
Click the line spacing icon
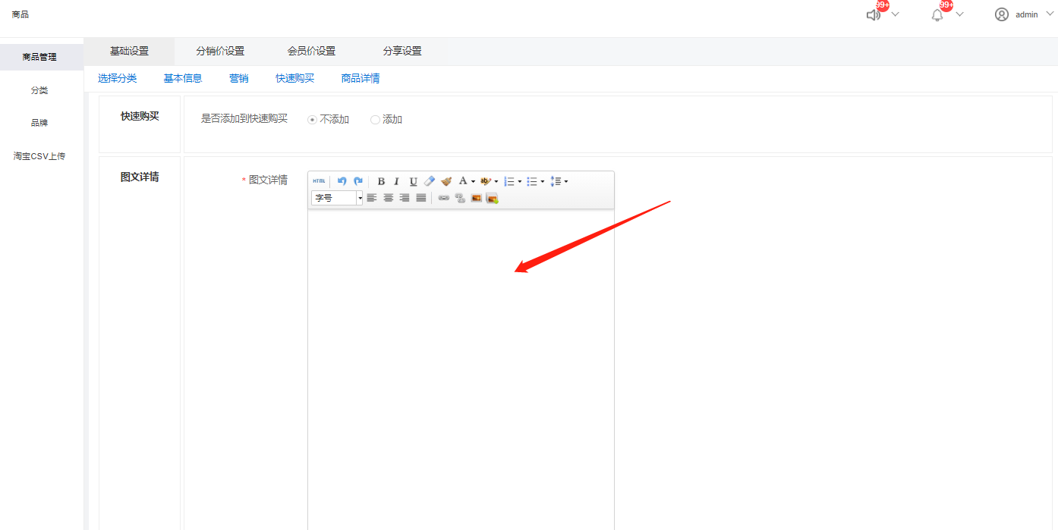click(556, 181)
